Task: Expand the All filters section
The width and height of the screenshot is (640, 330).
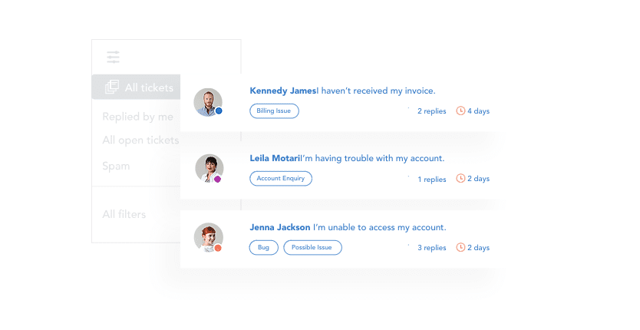Action: (124, 214)
